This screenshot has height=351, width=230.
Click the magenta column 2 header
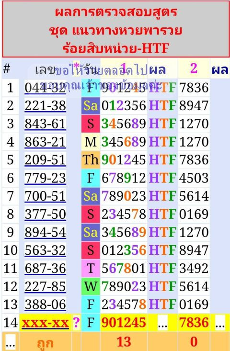pos(194,68)
